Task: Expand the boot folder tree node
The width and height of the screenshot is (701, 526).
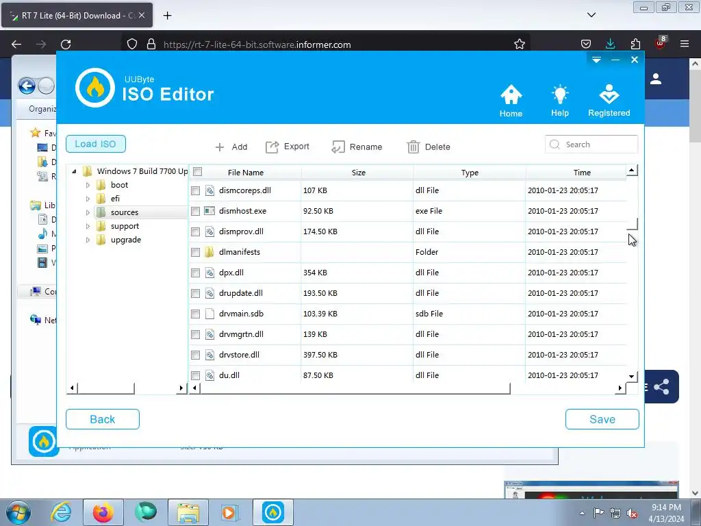Action: [x=88, y=185]
